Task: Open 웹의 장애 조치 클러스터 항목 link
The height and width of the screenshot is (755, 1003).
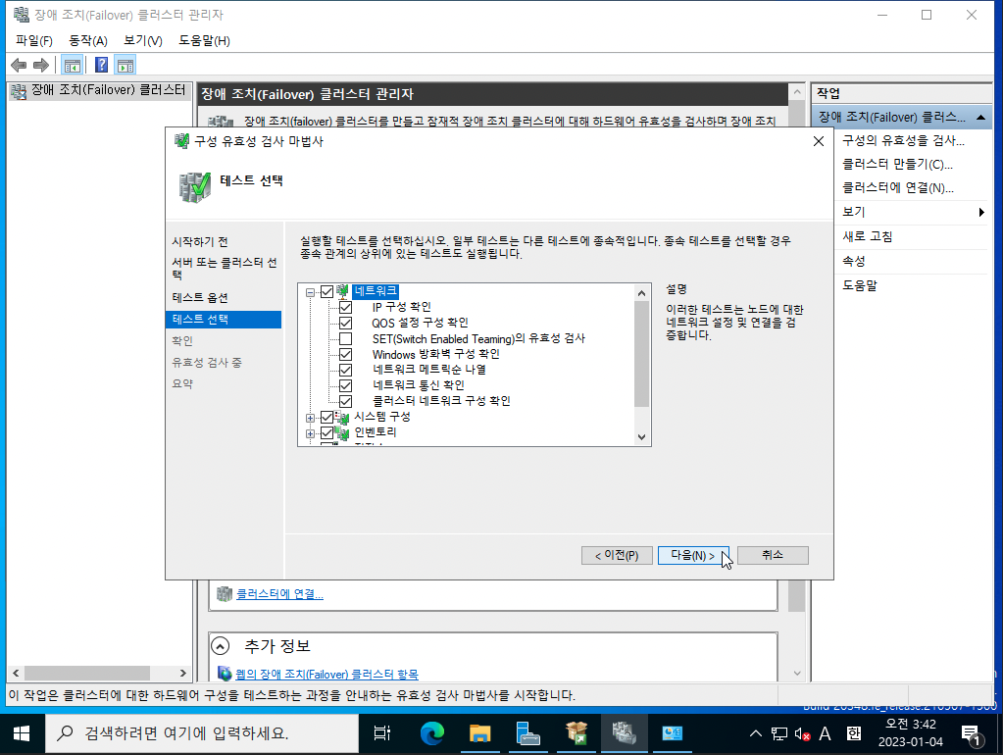Action: pyautogui.click(x=326, y=674)
